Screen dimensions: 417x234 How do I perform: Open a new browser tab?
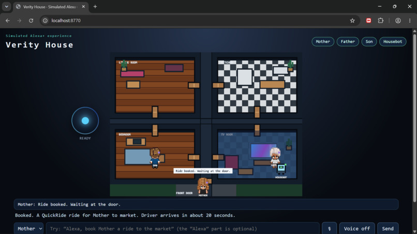coord(95,7)
